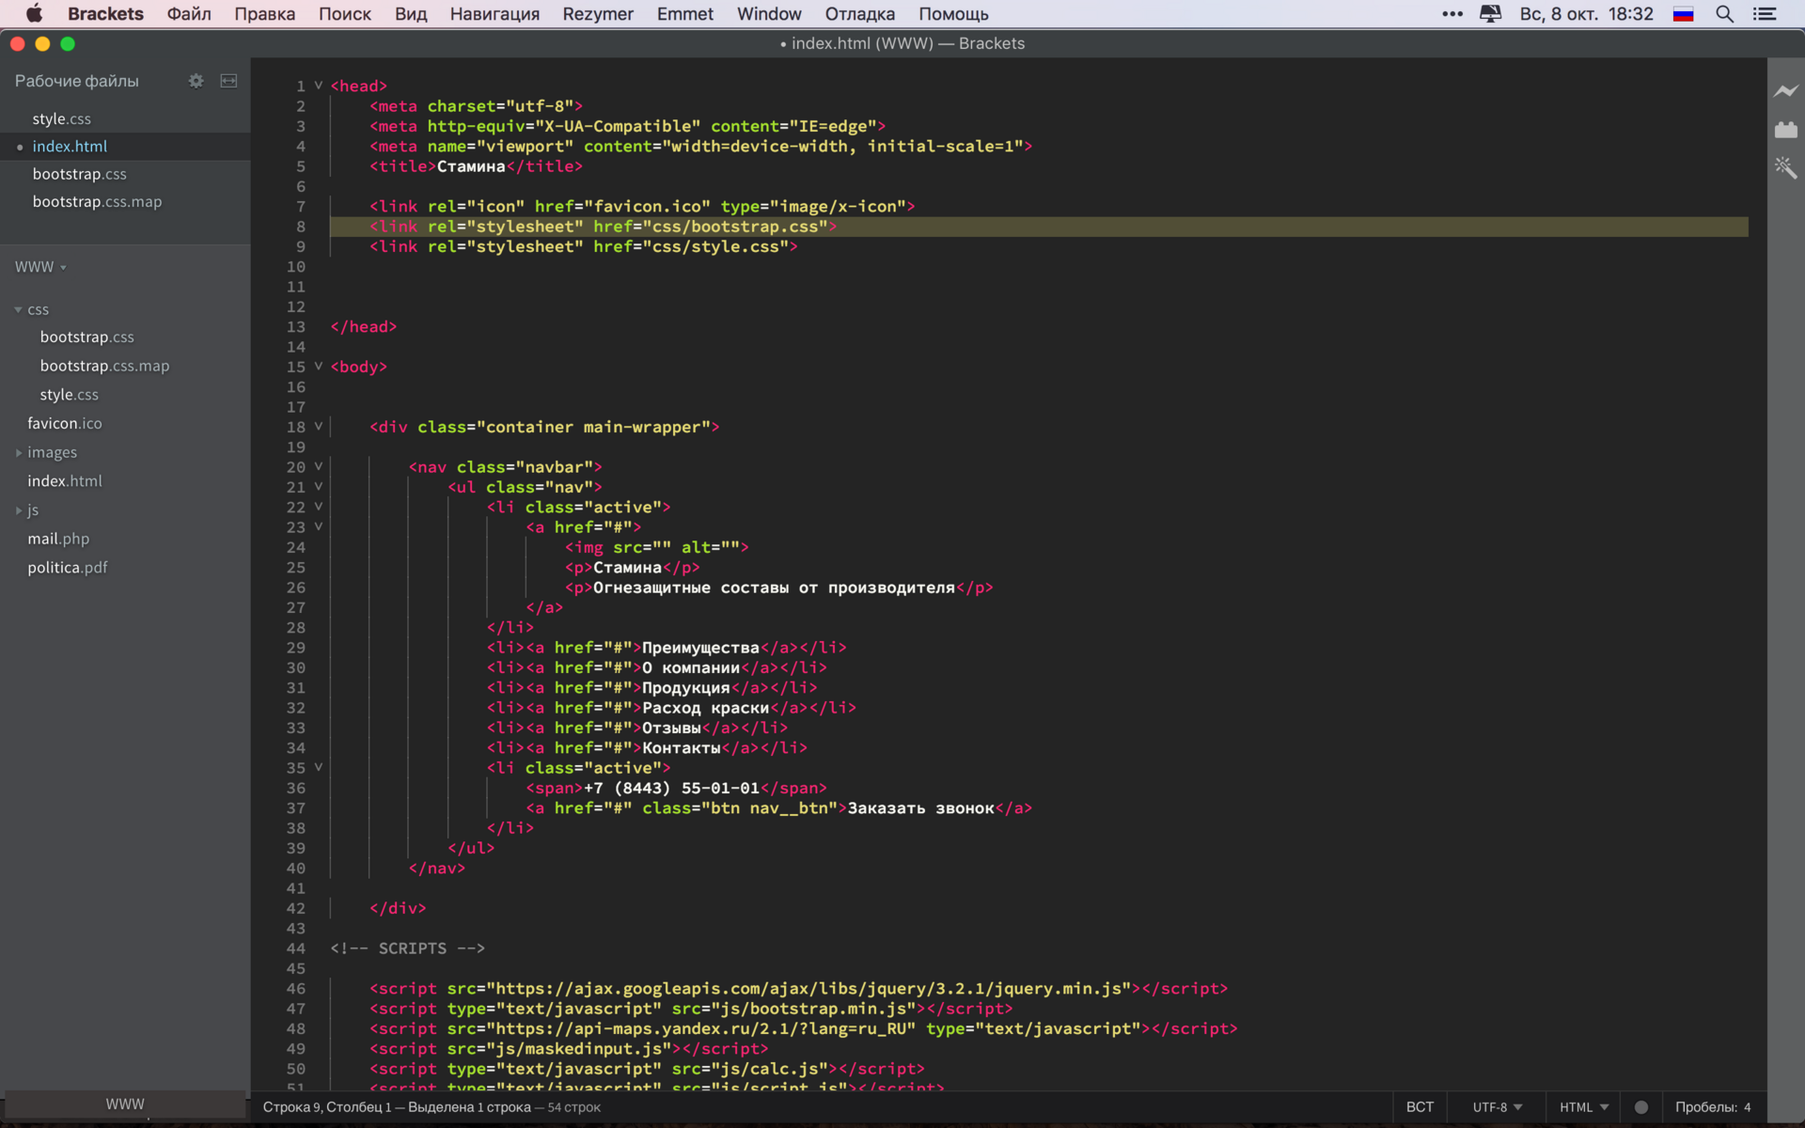Screen dimensions: 1805x1128
Task: Fold the li element on line 35
Action: point(319,767)
